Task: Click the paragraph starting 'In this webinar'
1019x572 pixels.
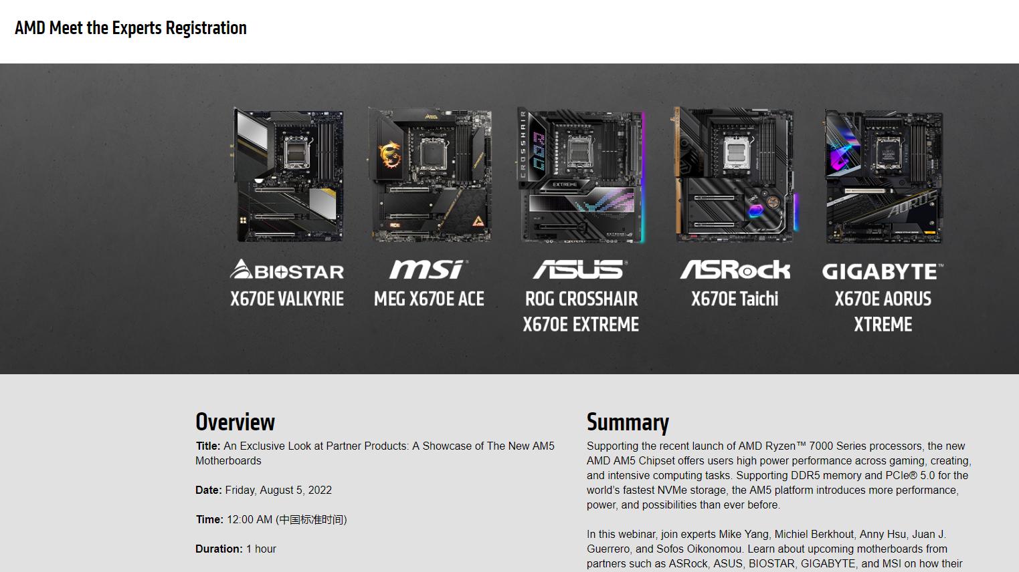Action: pyautogui.click(x=775, y=549)
